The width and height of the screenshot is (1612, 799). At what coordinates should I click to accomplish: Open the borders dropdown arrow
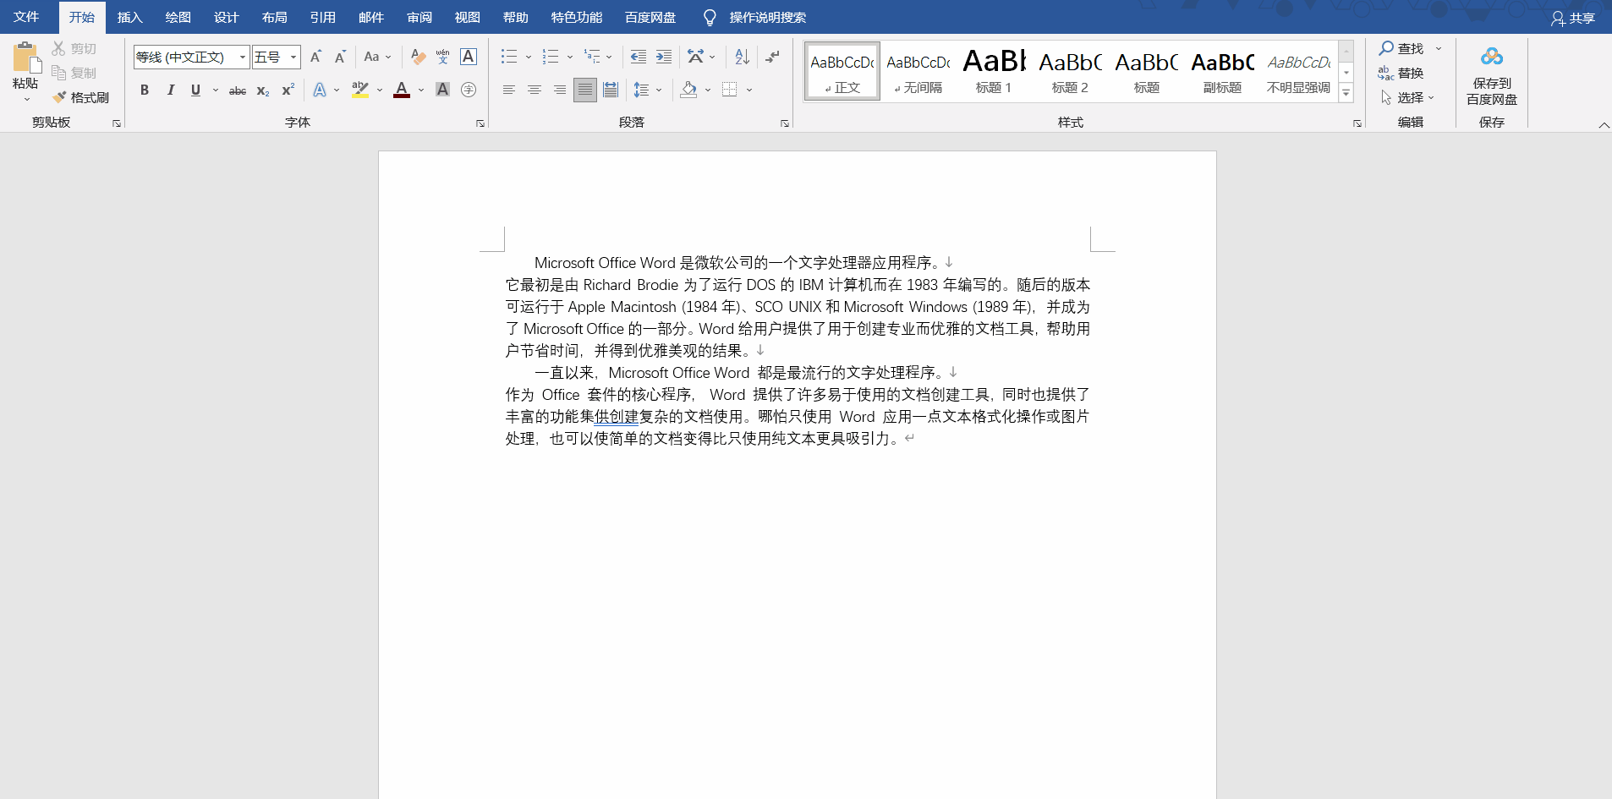[x=749, y=90]
